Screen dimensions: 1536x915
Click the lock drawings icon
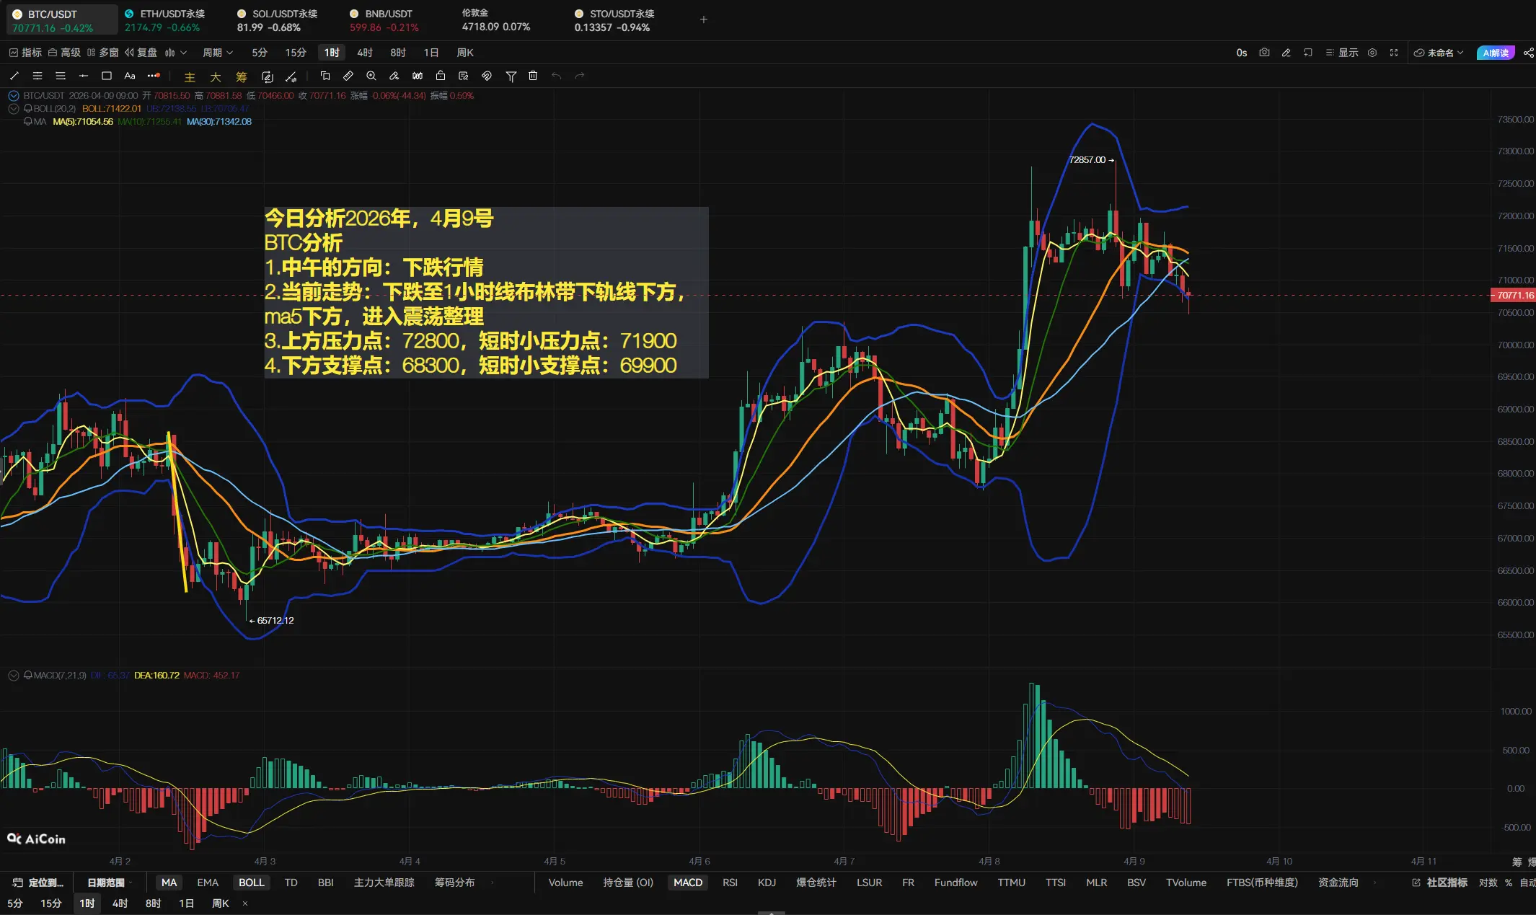[x=441, y=76]
